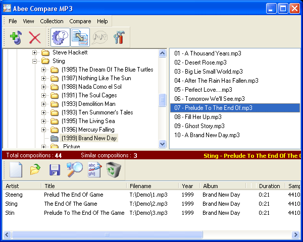Click the Sting folder icon

click(45, 61)
